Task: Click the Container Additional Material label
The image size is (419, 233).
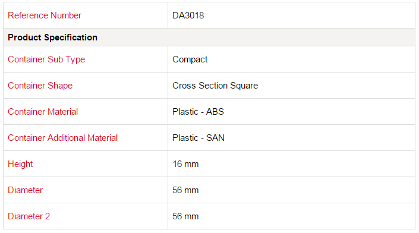Action: coord(62,138)
